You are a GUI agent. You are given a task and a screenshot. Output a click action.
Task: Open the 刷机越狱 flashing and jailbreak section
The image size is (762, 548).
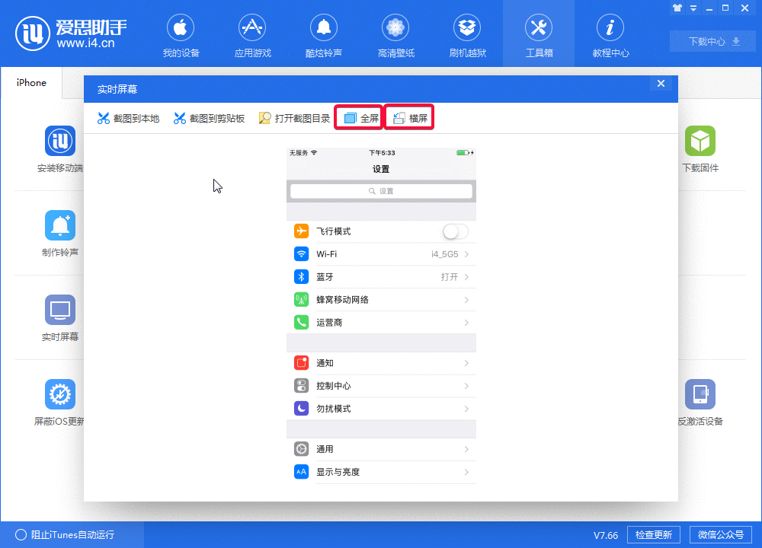click(467, 34)
